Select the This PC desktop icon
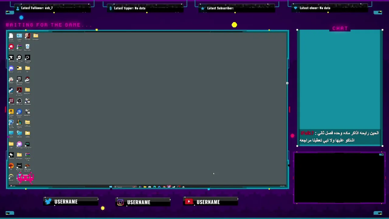 point(11,134)
